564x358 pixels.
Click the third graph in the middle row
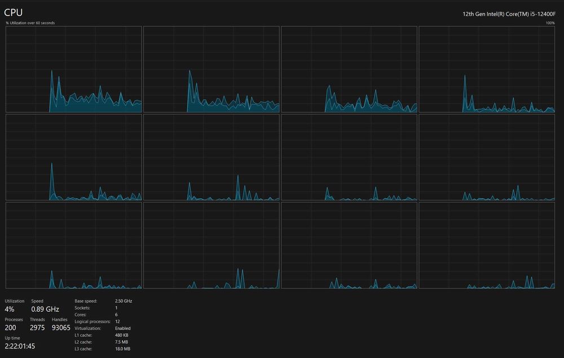(x=349, y=157)
